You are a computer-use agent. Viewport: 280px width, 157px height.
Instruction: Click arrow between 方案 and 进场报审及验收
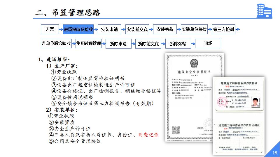click(61, 29)
